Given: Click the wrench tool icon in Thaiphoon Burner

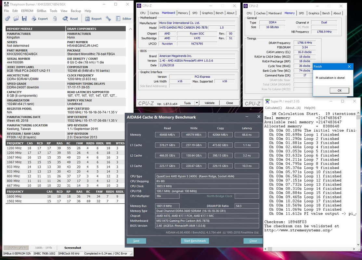Looking at the screenshot, I should (108, 19).
